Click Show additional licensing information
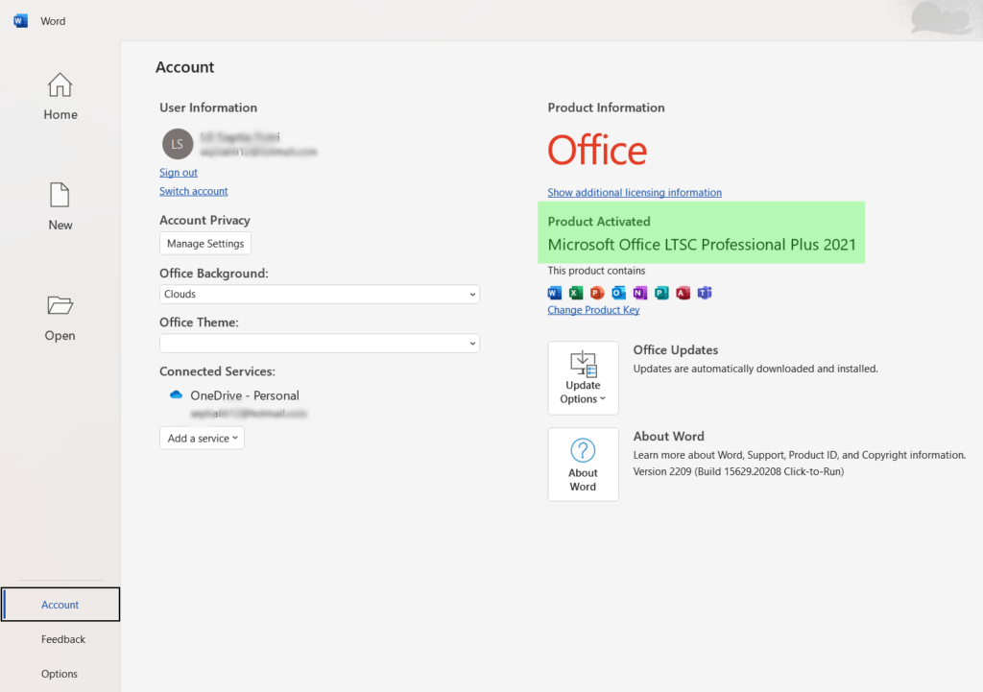The image size is (983, 692). 634,192
